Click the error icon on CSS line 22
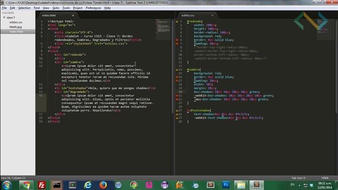 coord(177,99)
